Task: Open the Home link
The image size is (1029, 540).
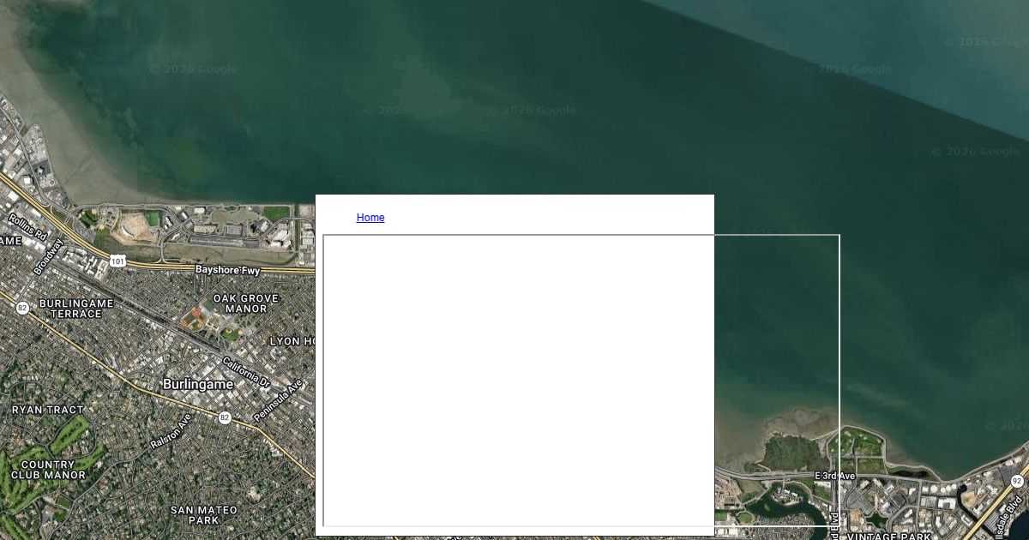Action: [x=370, y=218]
